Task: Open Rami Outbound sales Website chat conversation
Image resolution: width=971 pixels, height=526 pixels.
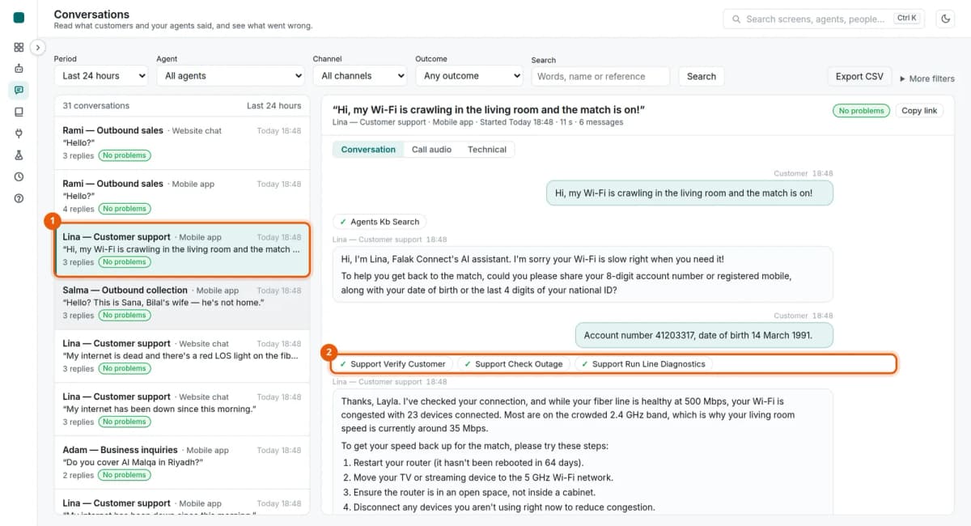Action: click(182, 142)
